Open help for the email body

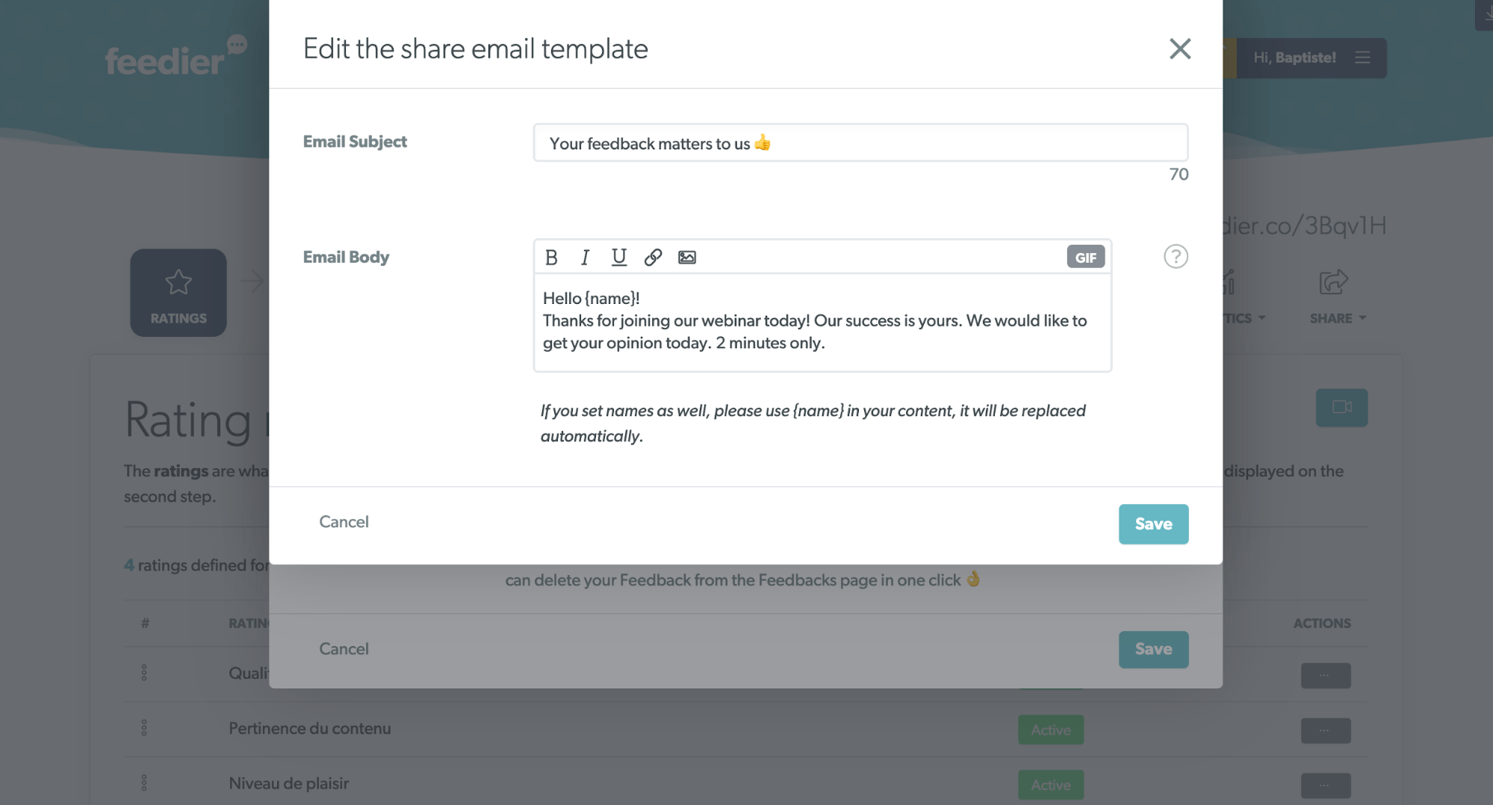click(1176, 257)
